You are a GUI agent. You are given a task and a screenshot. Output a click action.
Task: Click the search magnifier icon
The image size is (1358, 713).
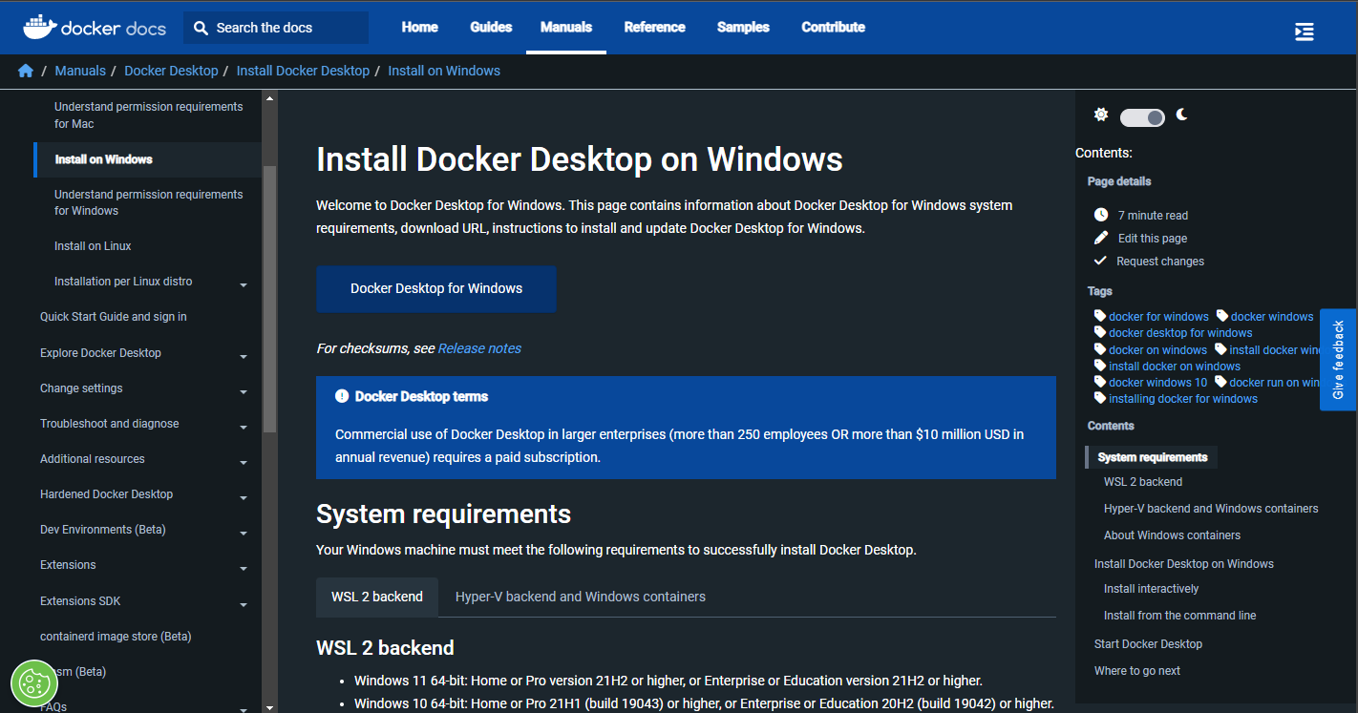(201, 28)
